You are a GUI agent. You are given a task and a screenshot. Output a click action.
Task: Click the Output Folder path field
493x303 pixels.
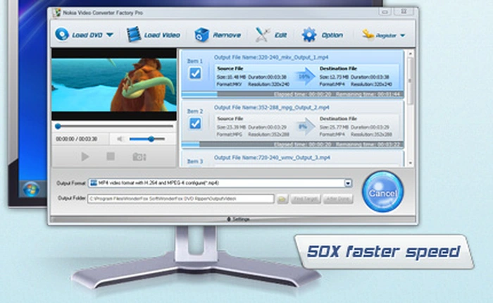coord(181,199)
